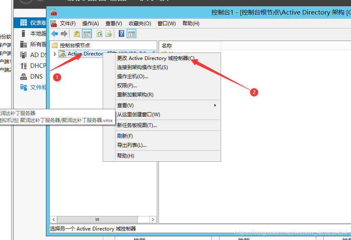Expand the Active Directory 架构 tree node
The width and height of the screenshot is (351, 240).
[55, 54]
